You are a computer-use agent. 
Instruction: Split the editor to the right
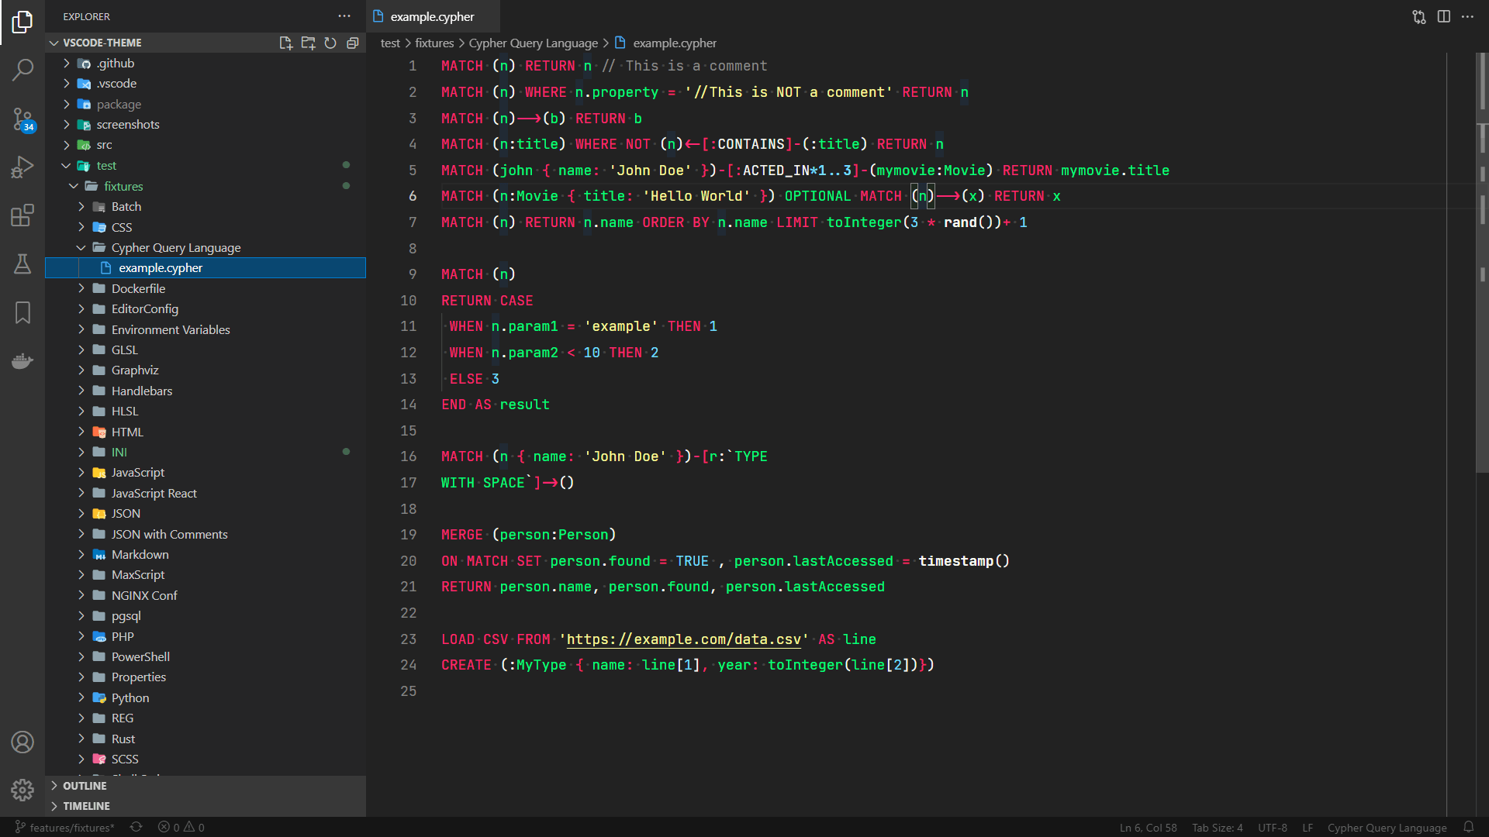[x=1443, y=16]
